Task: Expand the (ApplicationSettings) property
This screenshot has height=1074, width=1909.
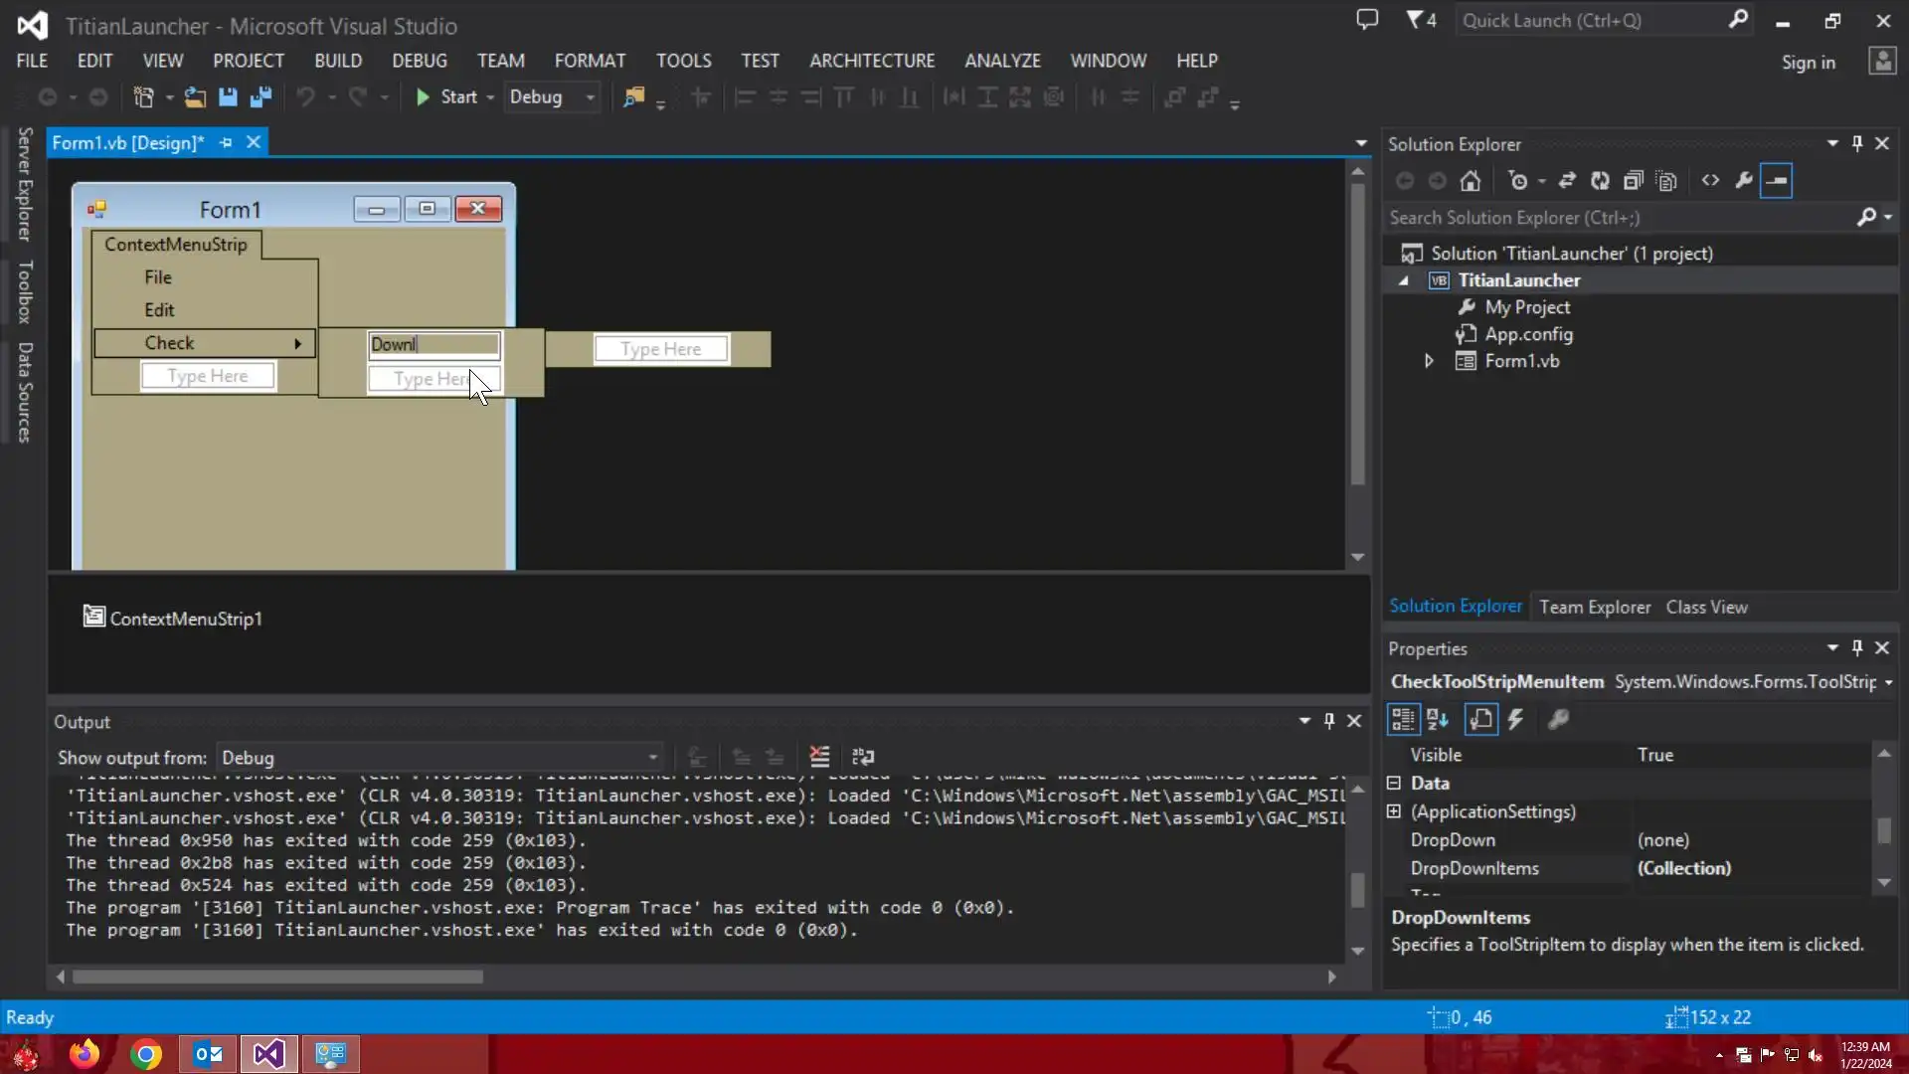Action: pyautogui.click(x=1394, y=811)
